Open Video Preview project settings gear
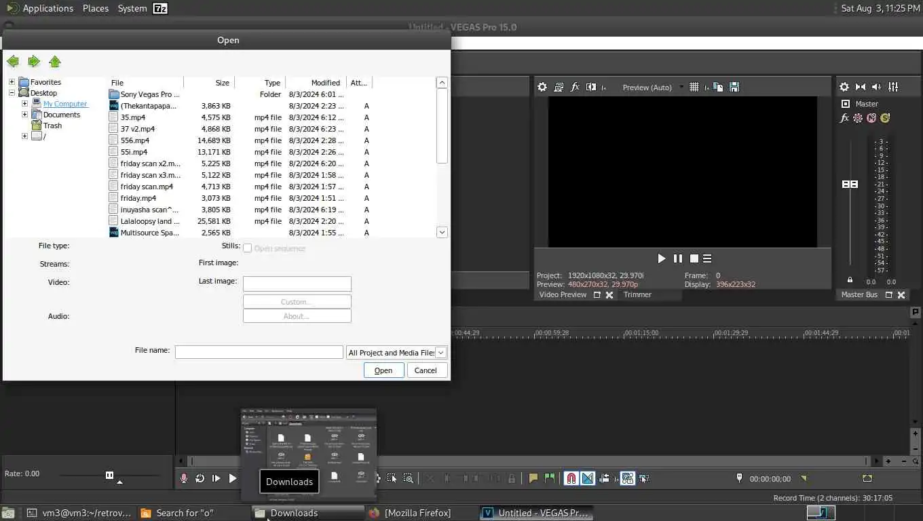This screenshot has height=521, width=923. [x=542, y=87]
